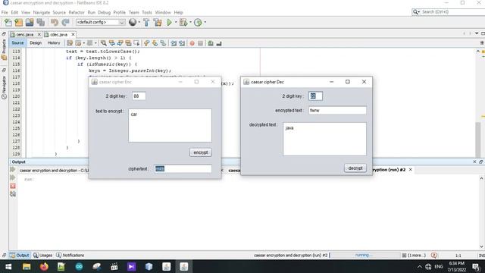This screenshot has height=273, width=485.
Task: Open File Explorer from the taskbar
Action: coord(27,266)
